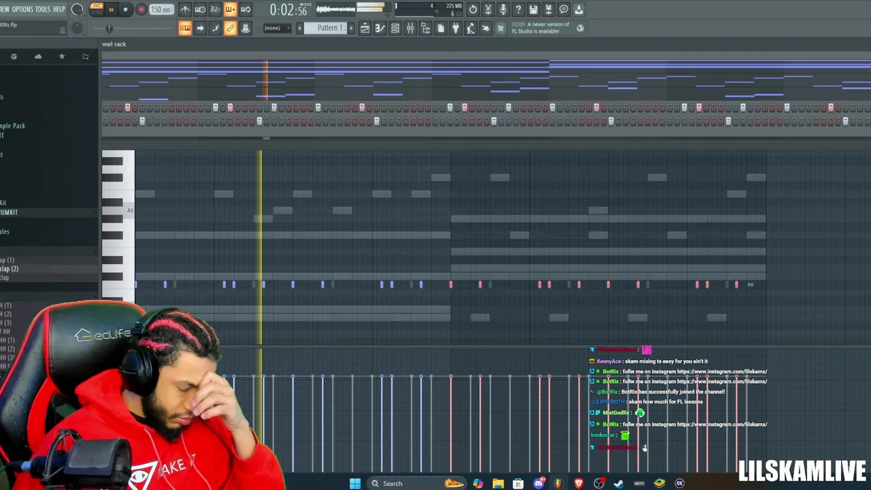The width and height of the screenshot is (871, 490).
Task: Arm recording with the red record button
Action: (x=142, y=10)
